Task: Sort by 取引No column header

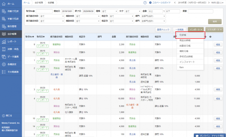Action: pos(30,37)
